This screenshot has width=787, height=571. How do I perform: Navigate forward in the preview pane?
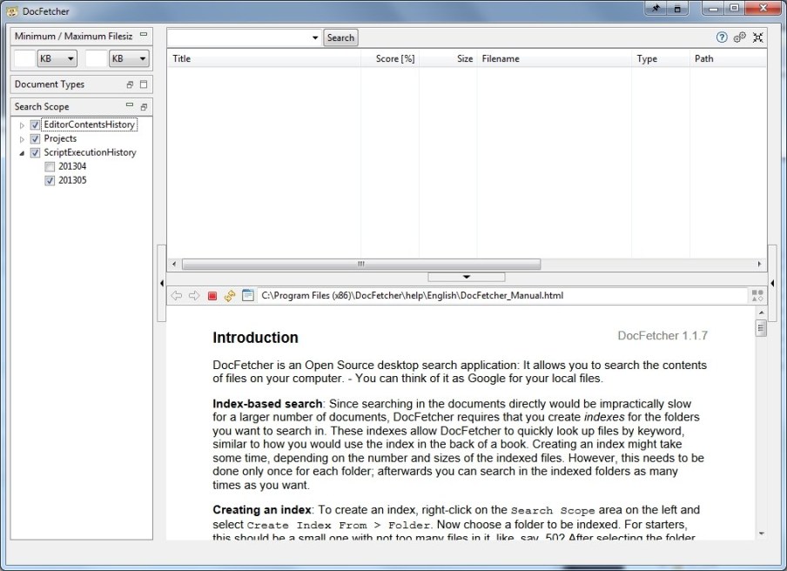(194, 295)
